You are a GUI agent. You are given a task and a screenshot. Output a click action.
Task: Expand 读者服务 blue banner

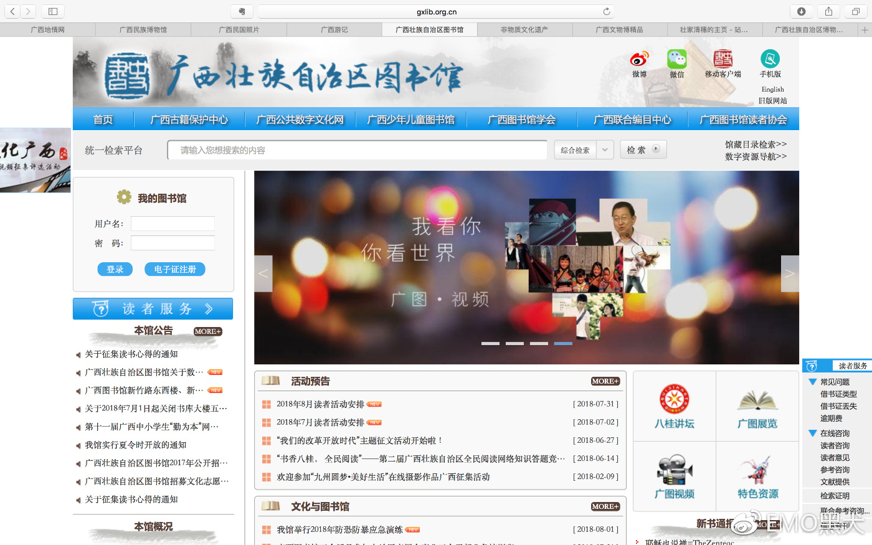click(x=153, y=308)
